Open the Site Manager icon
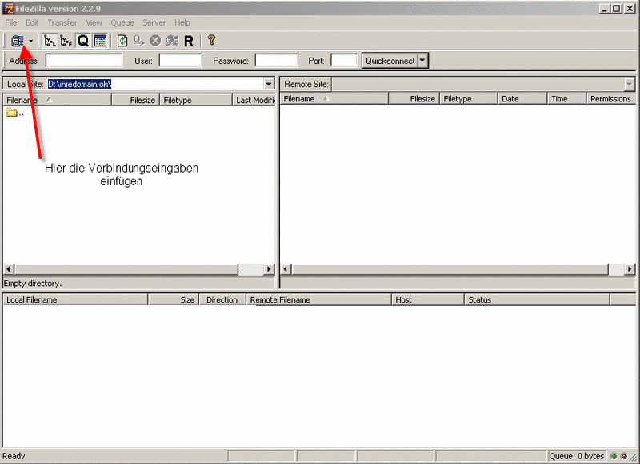 (x=17, y=40)
